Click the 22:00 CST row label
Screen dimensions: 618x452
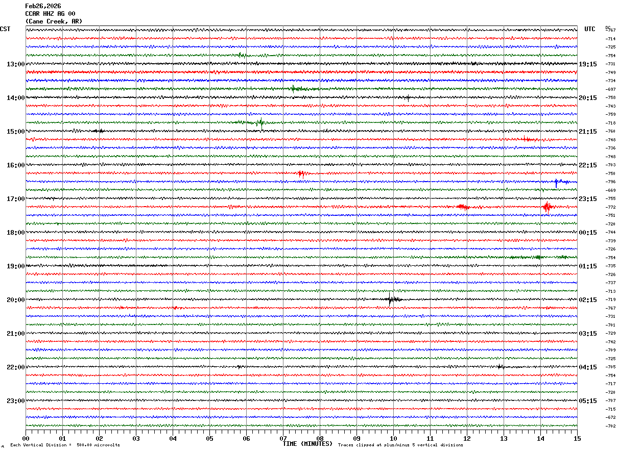tap(15, 367)
